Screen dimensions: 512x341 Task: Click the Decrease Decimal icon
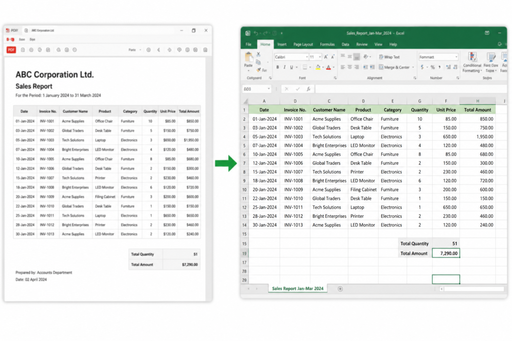click(455, 67)
